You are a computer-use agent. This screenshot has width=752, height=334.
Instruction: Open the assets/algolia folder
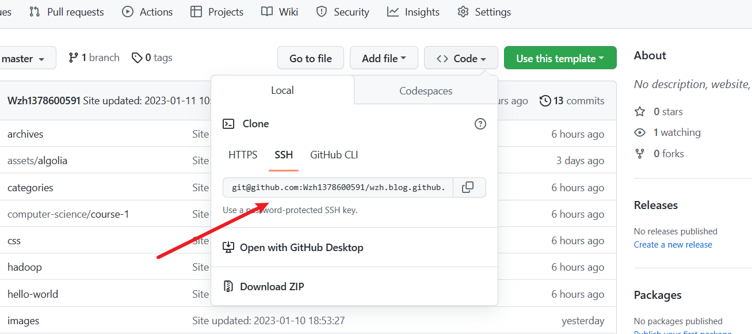(37, 161)
